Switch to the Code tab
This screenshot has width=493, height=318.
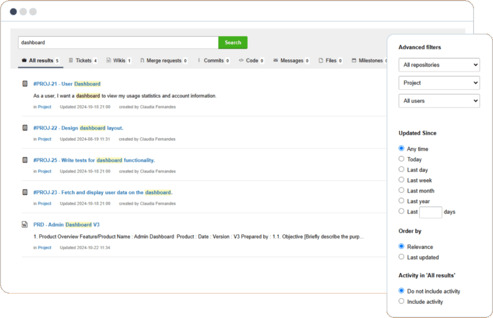tap(251, 61)
